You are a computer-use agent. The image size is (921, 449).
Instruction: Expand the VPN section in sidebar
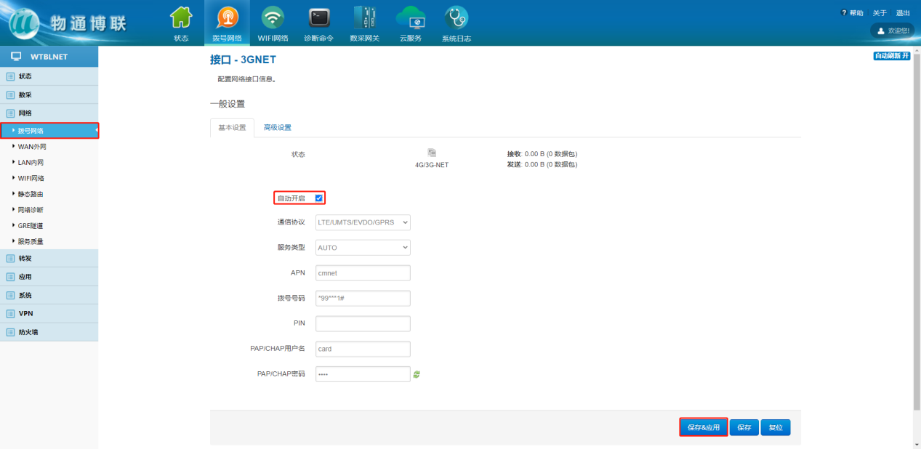pyautogui.click(x=25, y=313)
